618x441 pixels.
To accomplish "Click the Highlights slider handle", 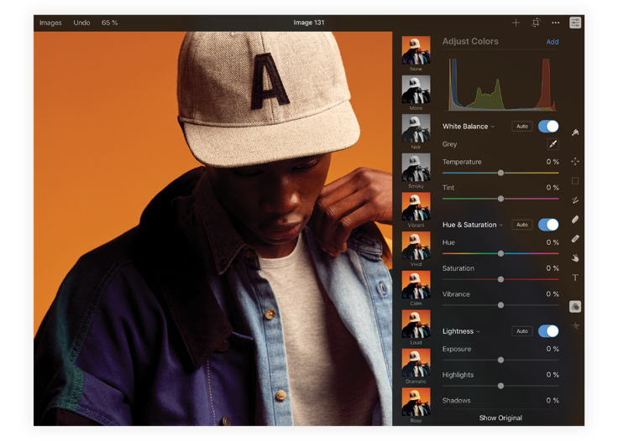I will click(x=500, y=386).
